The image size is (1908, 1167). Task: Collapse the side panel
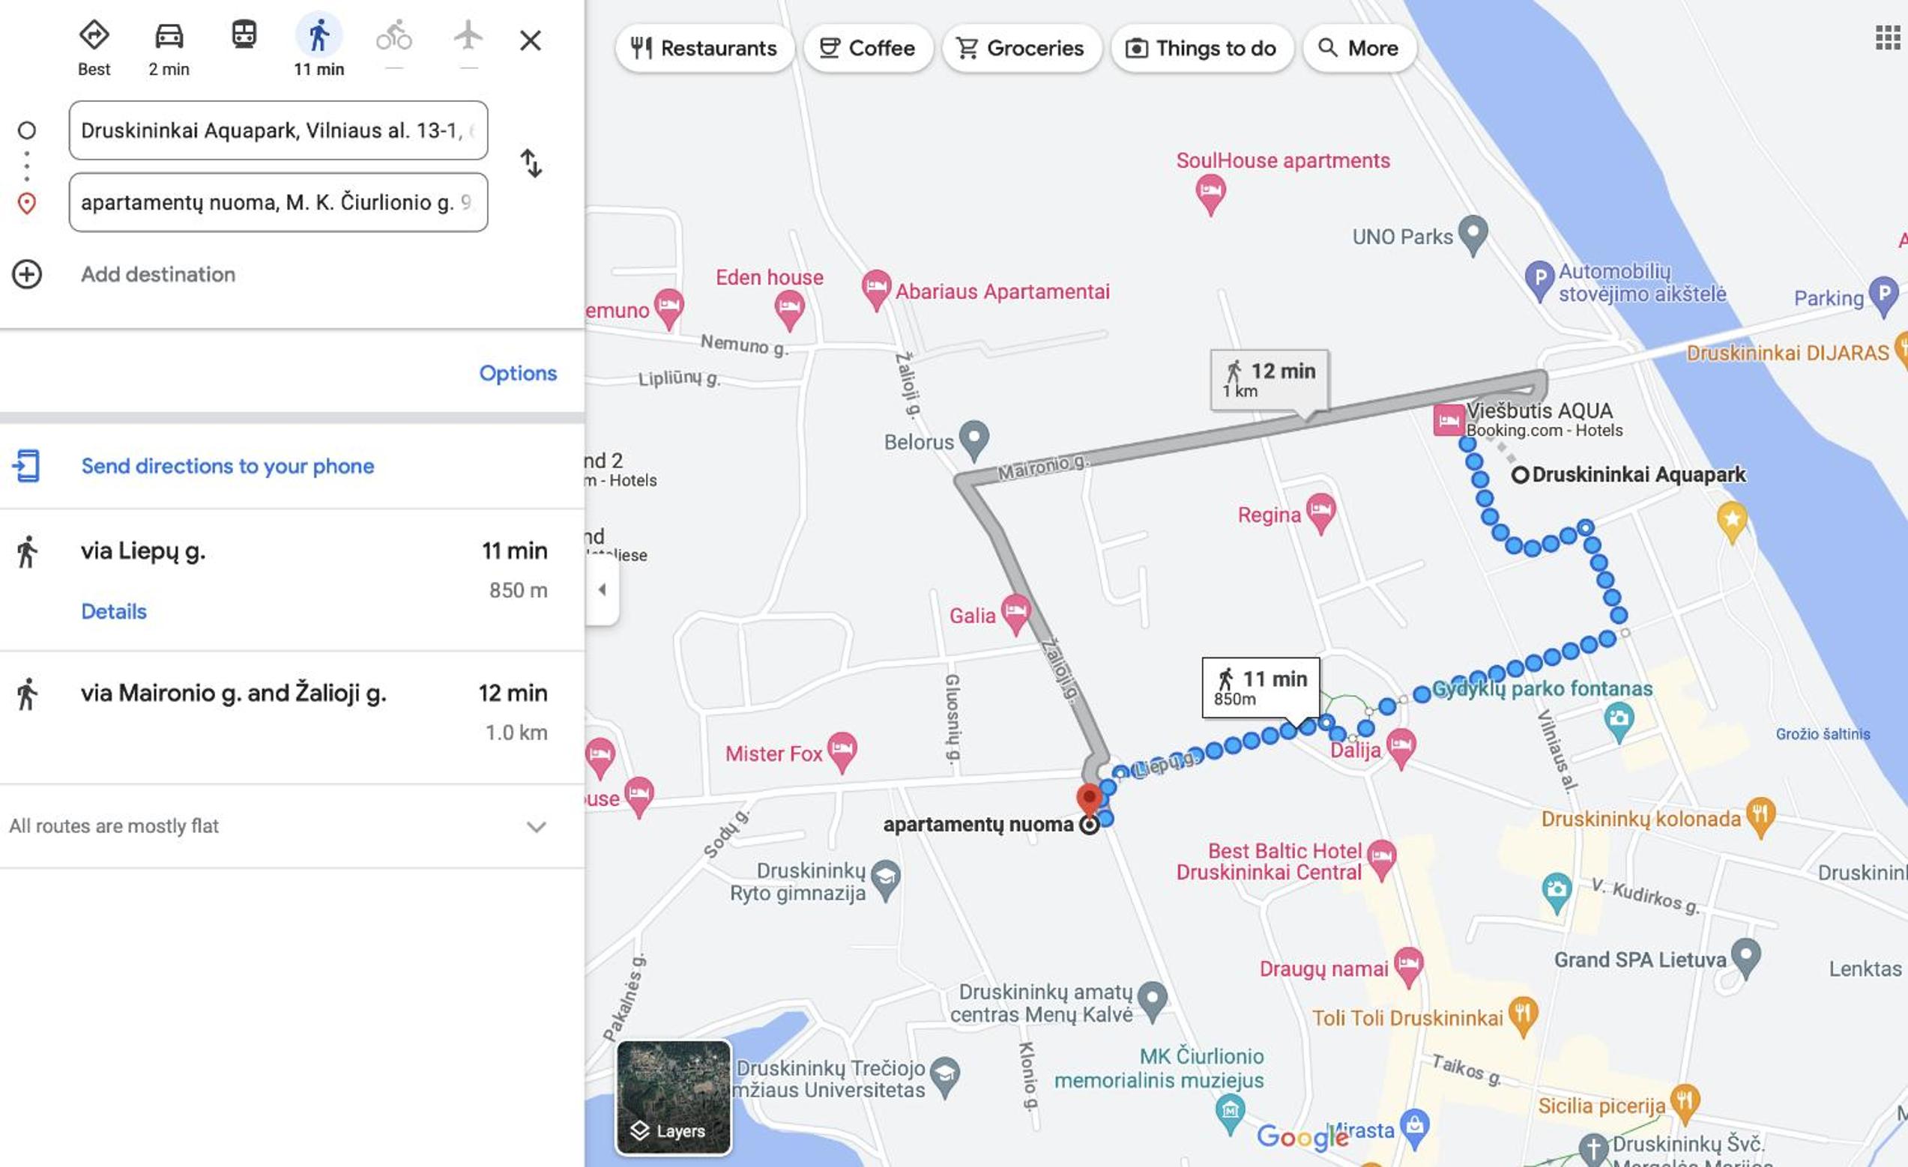603,589
